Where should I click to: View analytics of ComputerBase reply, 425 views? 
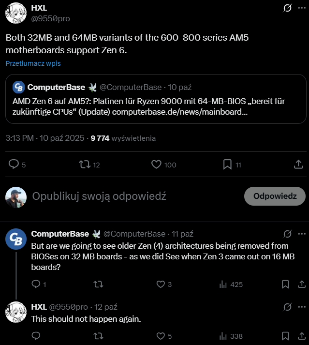pyautogui.click(x=224, y=284)
